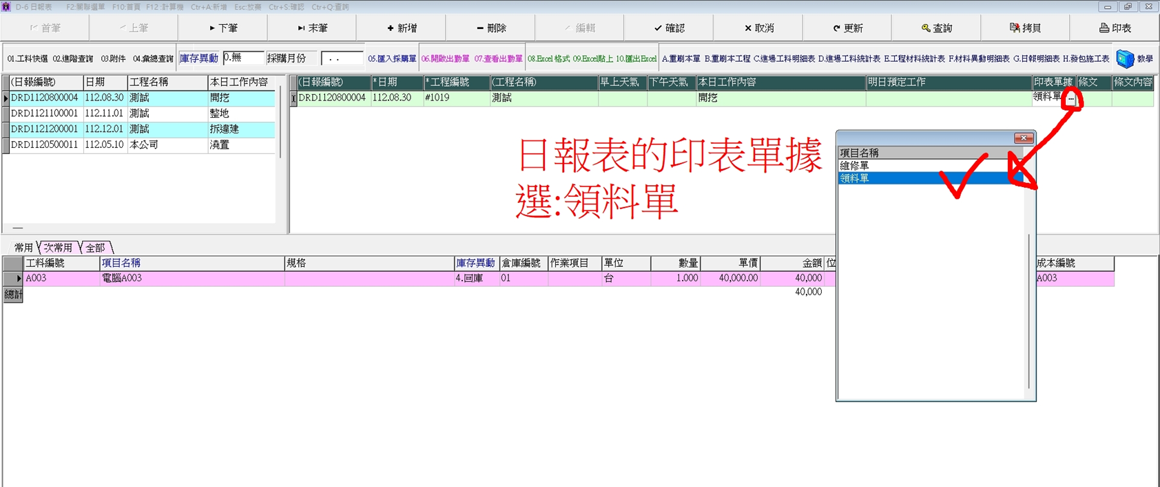
Task: Select 維修單 in the popup list
Action: pyautogui.click(x=931, y=166)
